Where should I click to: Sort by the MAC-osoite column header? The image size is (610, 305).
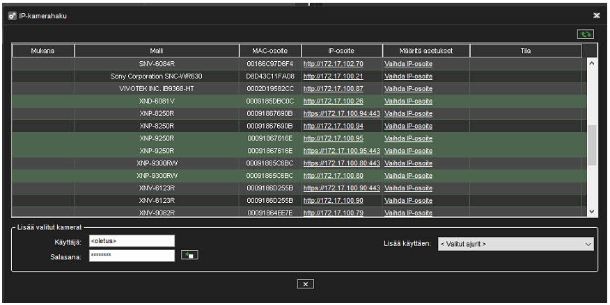(x=270, y=51)
